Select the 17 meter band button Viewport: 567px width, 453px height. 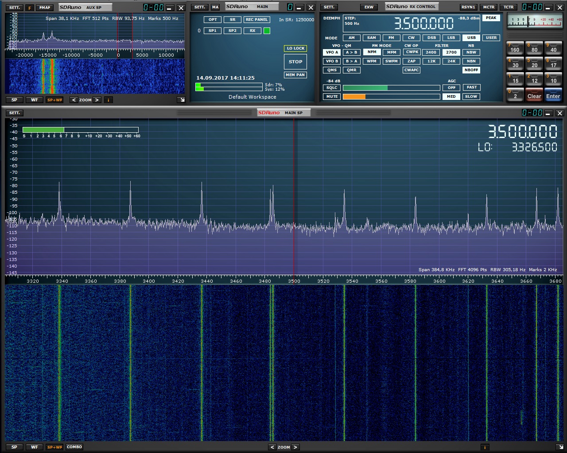point(553,63)
